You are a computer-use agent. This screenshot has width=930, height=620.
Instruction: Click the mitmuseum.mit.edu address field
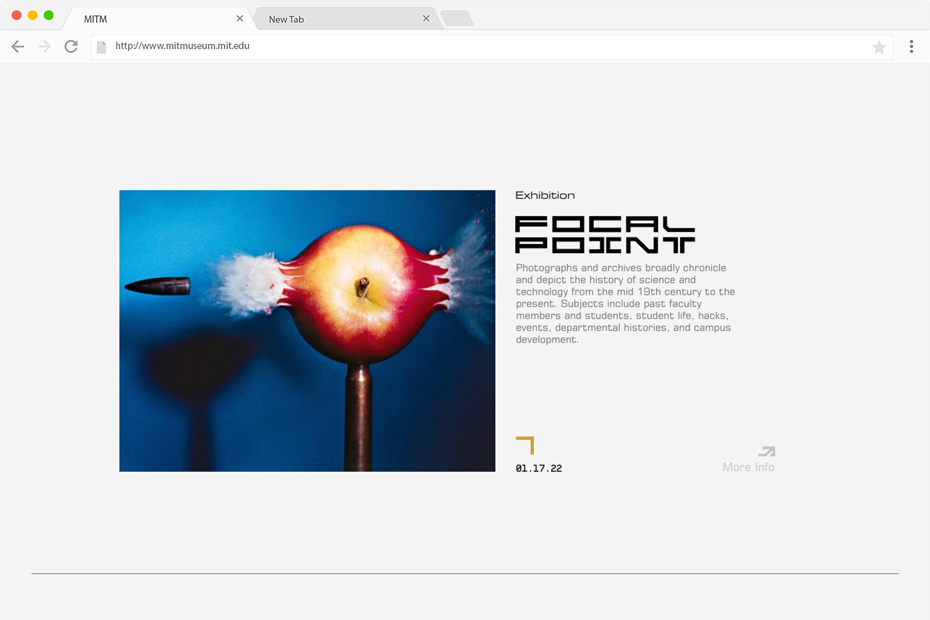pyautogui.click(x=475, y=46)
